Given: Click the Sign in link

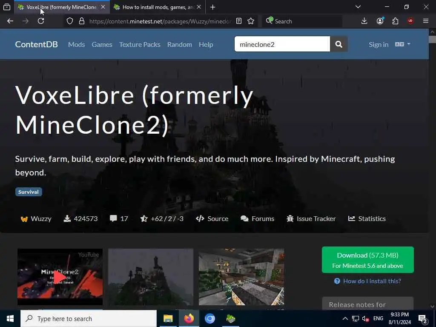Looking at the screenshot, I should (x=379, y=44).
